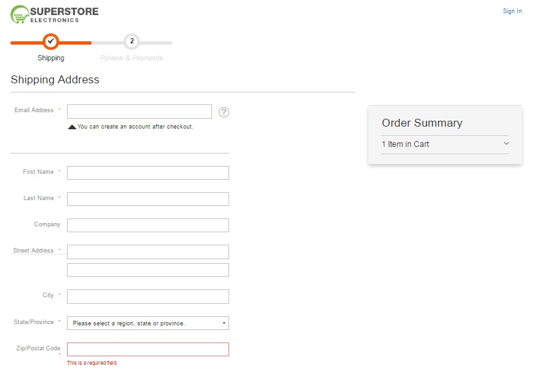Screen dimensions: 543x372
Task: Focus the City input field
Action: coord(148,297)
